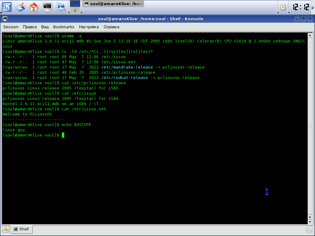Viewport: 315px width, 236px height.
Task: Select the soul@amaroKlive taskbar entry
Action: coord(113,4)
